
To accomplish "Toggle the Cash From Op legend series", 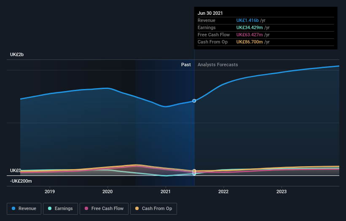I will pyautogui.click(x=153, y=209).
